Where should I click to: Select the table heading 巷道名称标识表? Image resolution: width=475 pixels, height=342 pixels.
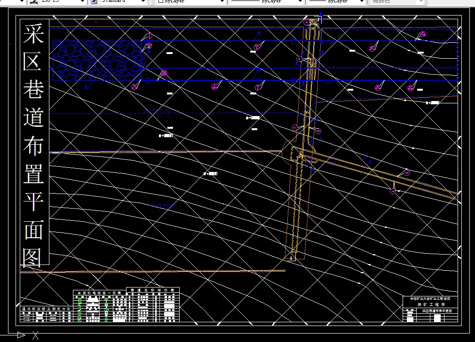point(152,290)
